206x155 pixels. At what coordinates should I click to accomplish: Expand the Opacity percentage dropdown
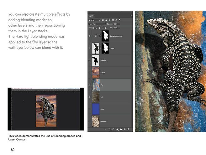pos(119,24)
